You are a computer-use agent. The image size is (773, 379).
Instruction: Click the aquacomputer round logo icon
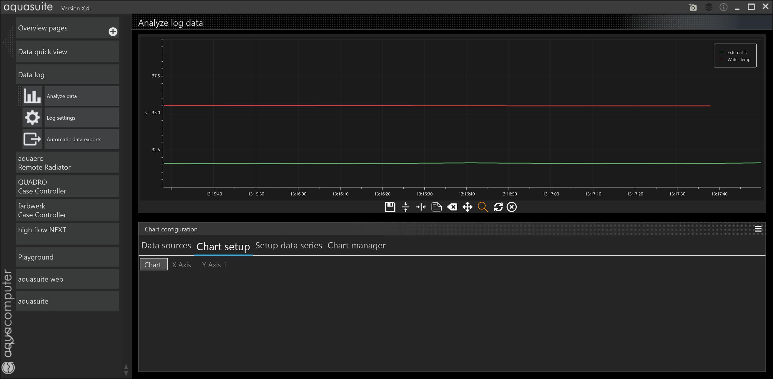pyautogui.click(x=8, y=368)
